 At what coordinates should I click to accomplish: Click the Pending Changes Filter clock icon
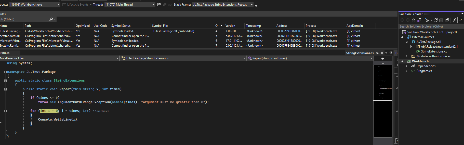point(427,20)
